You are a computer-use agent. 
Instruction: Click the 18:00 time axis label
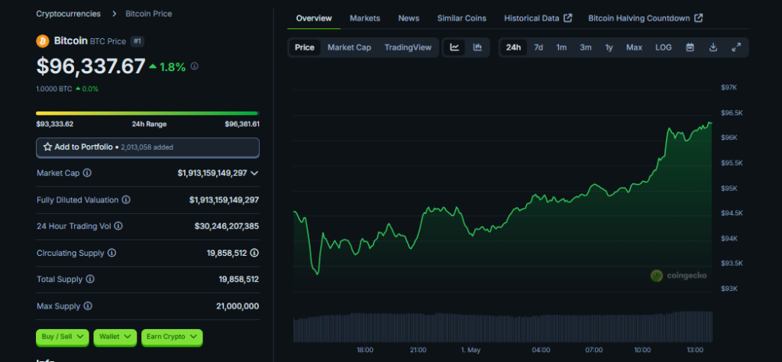(x=365, y=350)
